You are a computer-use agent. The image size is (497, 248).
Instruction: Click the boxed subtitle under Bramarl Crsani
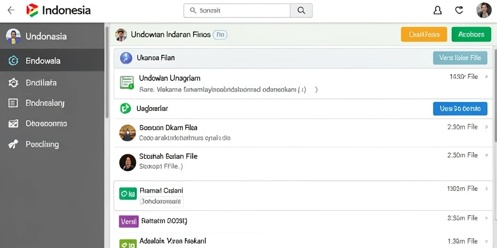pyautogui.click(x=161, y=201)
